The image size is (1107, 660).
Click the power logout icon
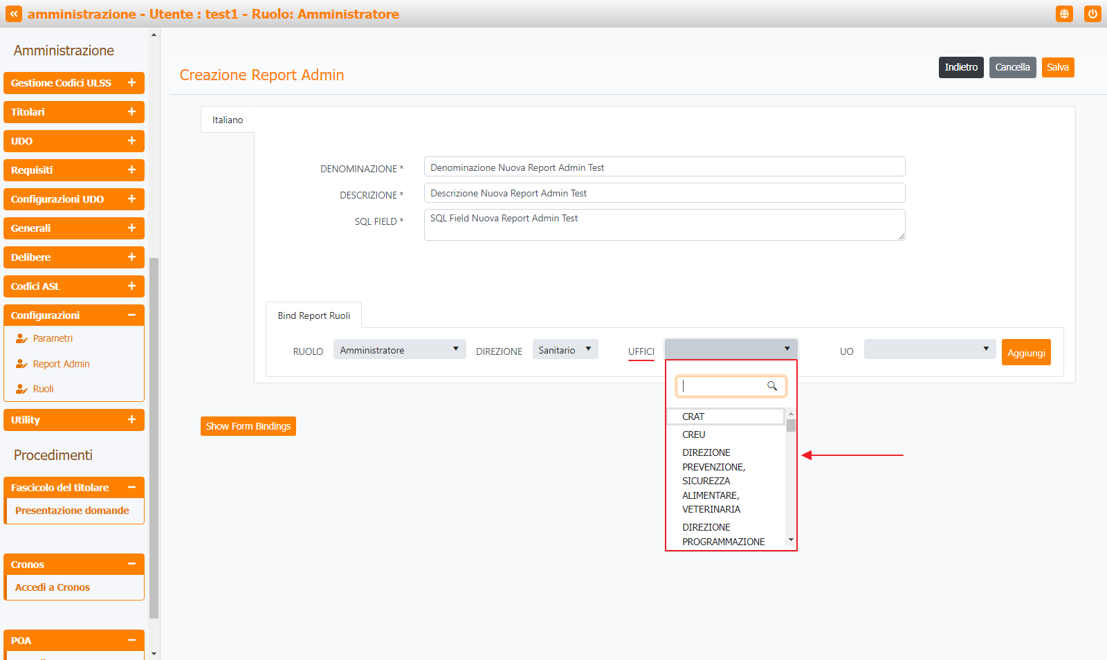[x=1092, y=14]
